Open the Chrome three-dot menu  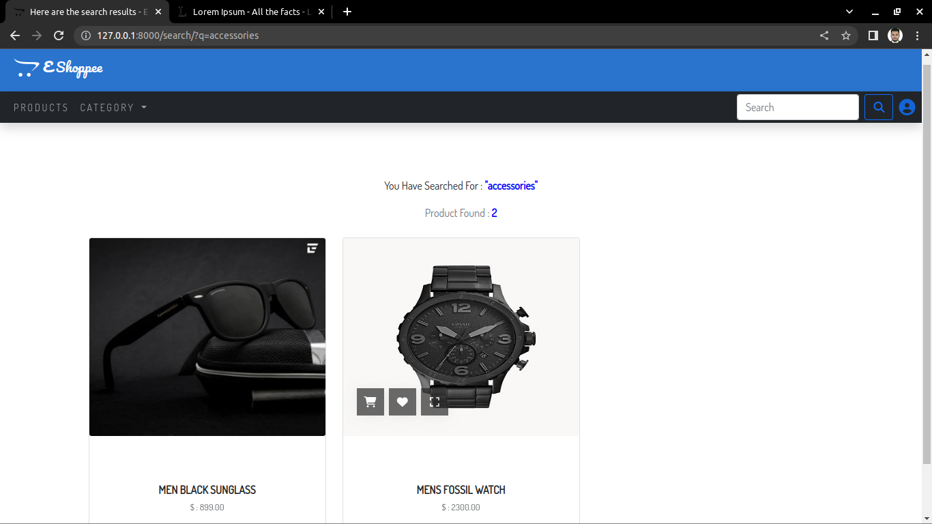tap(918, 35)
